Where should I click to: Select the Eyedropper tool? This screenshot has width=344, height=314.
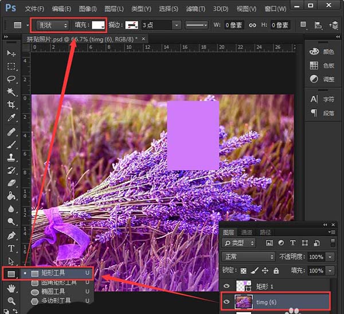(11, 118)
